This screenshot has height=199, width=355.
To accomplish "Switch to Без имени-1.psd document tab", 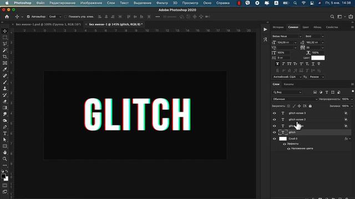I will 48,24.
